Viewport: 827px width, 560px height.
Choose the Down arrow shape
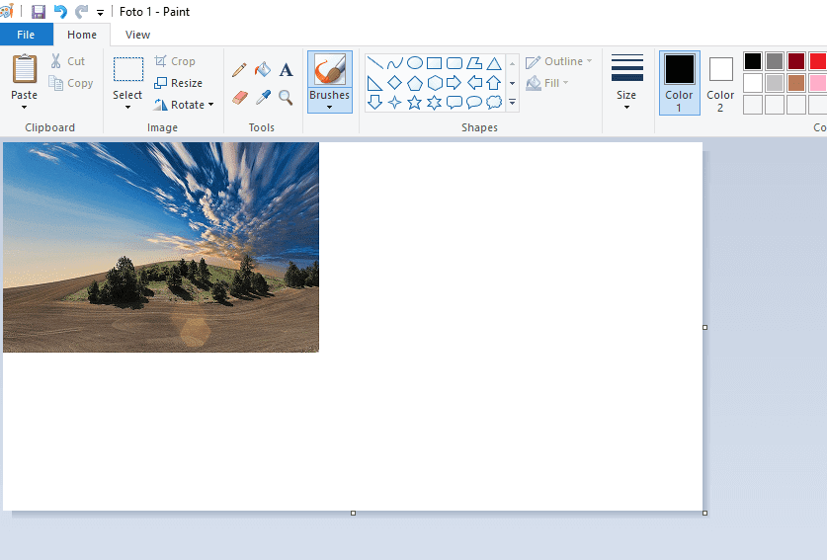(375, 102)
